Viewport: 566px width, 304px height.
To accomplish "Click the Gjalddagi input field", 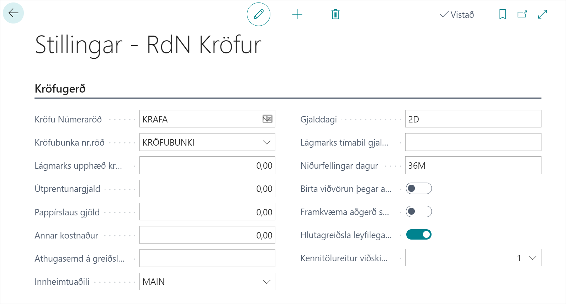I will point(473,119).
